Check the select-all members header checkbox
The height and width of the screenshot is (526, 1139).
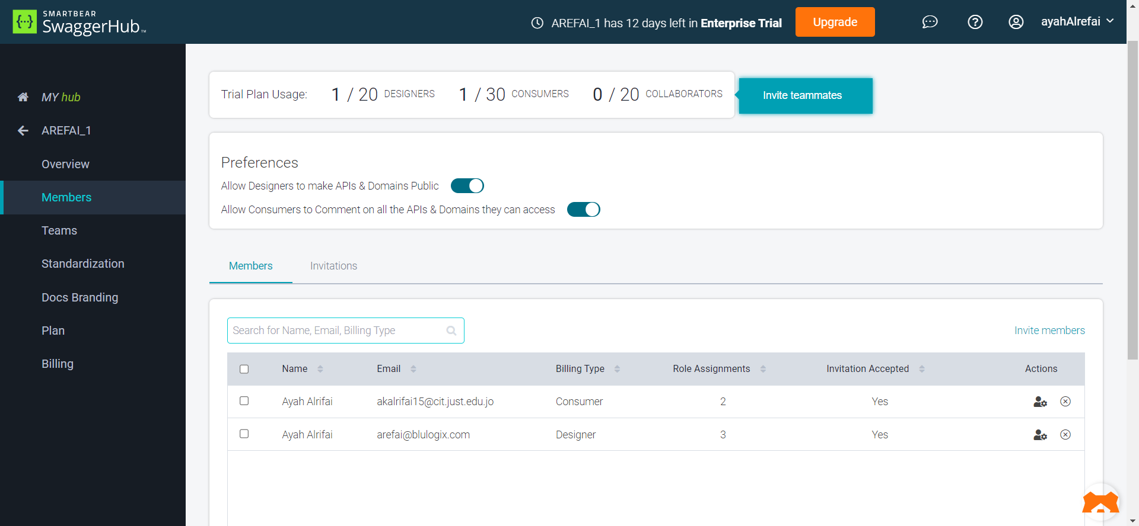coord(244,369)
